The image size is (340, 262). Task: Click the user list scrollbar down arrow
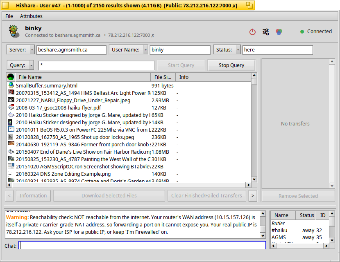(x=332, y=240)
